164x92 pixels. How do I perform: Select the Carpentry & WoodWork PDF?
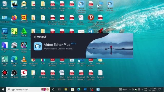tap(53, 62)
